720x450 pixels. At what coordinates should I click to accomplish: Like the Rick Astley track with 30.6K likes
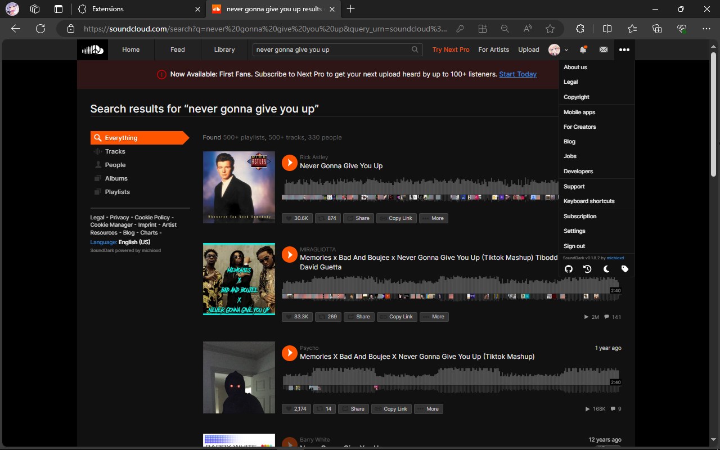click(x=297, y=218)
